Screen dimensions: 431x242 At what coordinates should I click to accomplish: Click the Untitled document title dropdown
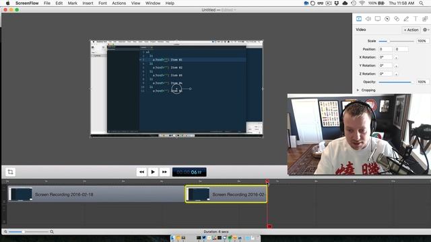click(x=219, y=10)
